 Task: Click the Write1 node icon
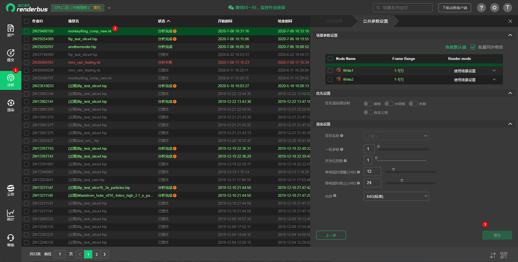pyautogui.click(x=339, y=70)
